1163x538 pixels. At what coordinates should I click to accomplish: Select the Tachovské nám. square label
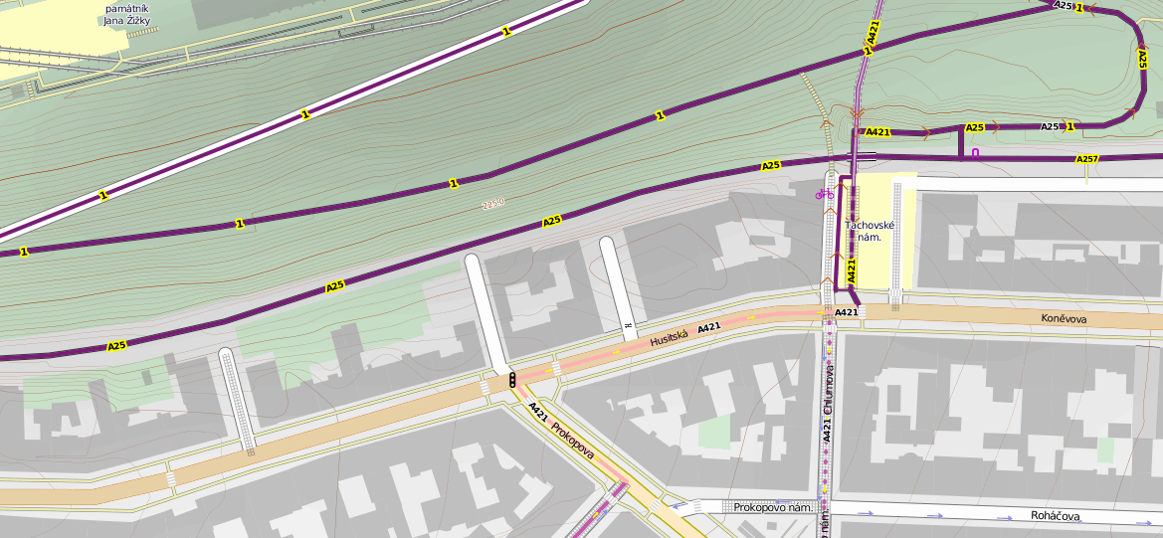[870, 231]
